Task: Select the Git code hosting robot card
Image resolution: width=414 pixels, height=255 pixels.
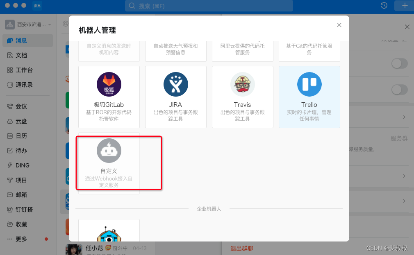Action: coord(309,51)
